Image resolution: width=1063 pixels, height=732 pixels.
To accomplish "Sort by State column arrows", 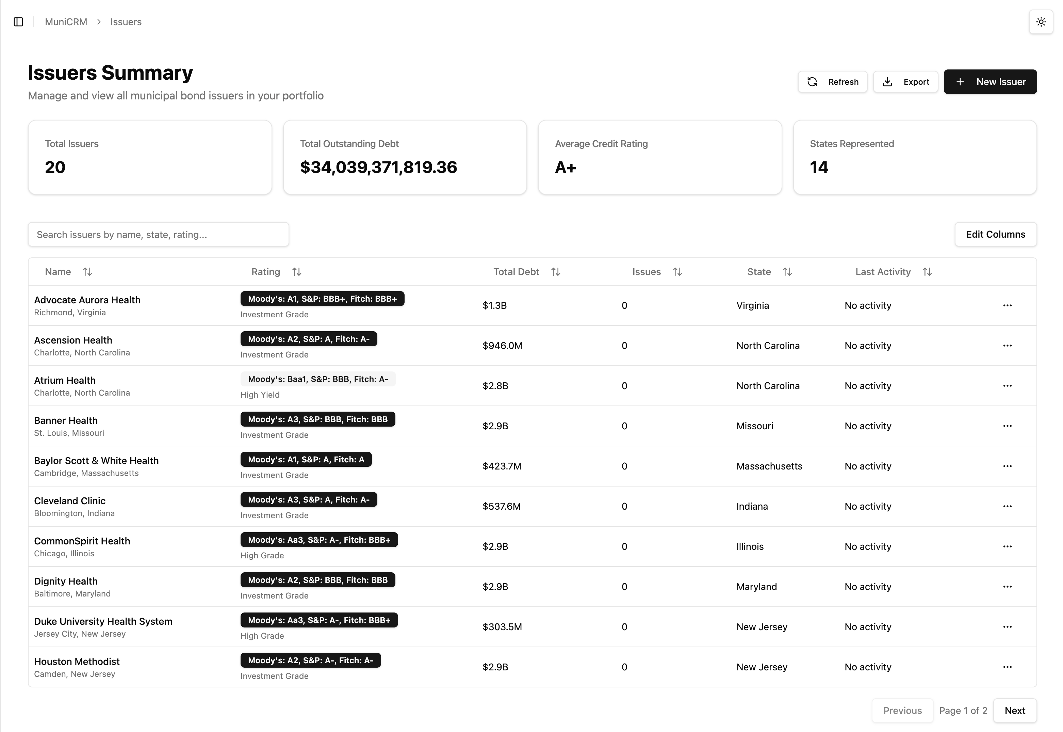I will coord(787,272).
